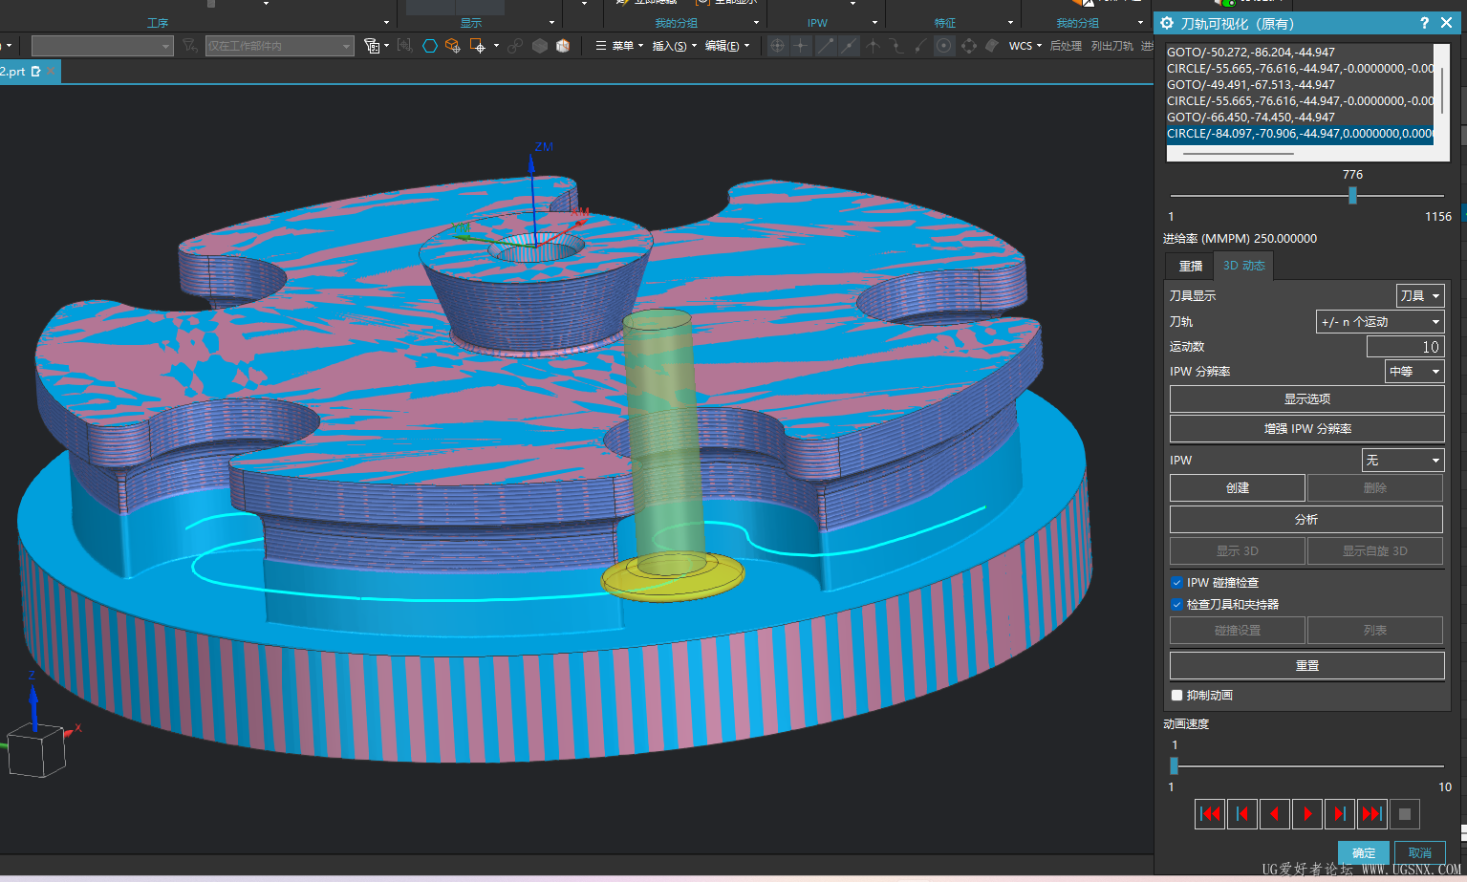Click the 增强 IPW 分辨率 button

pyautogui.click(x=1306, y=429)
